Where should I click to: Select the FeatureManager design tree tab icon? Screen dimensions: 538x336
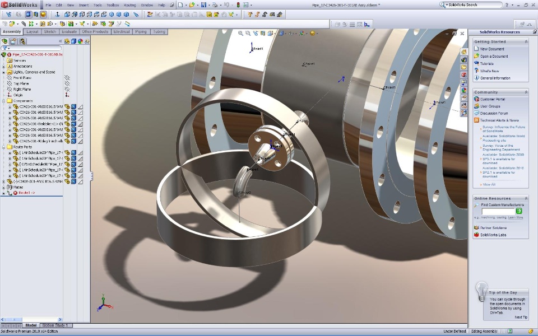(4, 41)
